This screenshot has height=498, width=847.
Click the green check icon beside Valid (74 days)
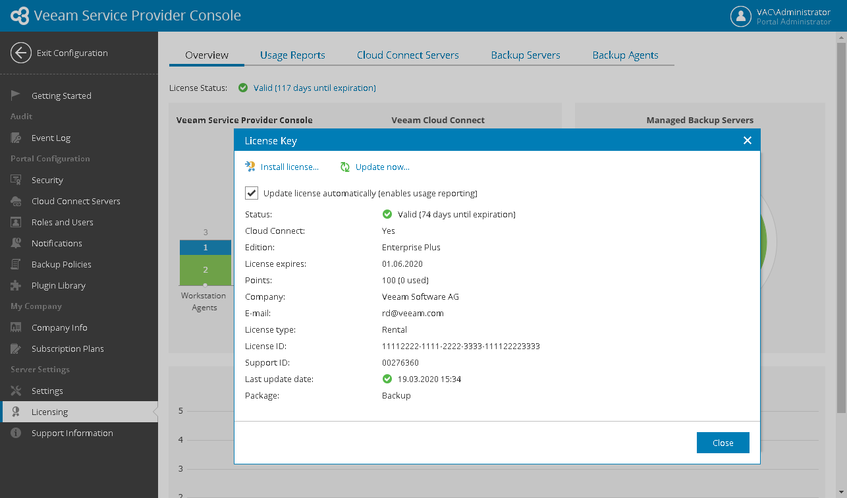[x=387, y=214]
